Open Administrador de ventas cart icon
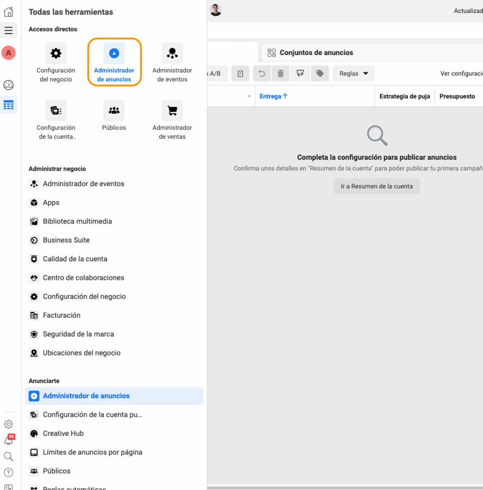This screenshot has width=483, height=490. [x=172, y=111]
